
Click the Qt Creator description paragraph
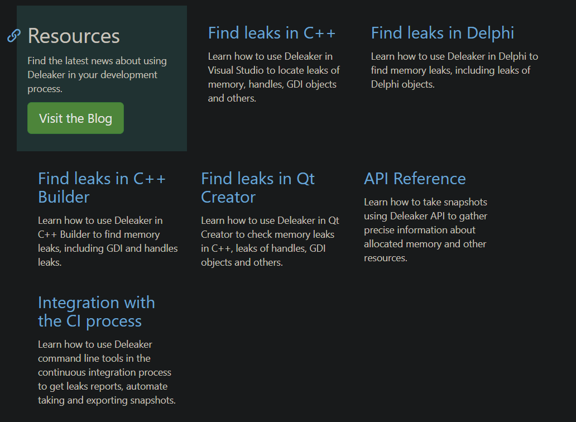270,241
